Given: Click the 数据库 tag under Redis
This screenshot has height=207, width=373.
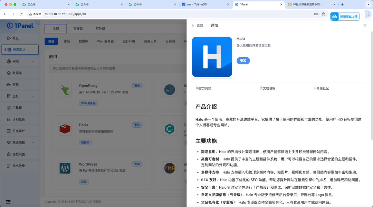Looking at the screenshot, I should [85, 142].
